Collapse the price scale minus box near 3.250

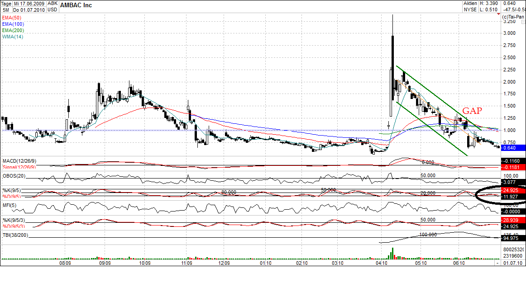pyautogui.click(x=524, y=21)
